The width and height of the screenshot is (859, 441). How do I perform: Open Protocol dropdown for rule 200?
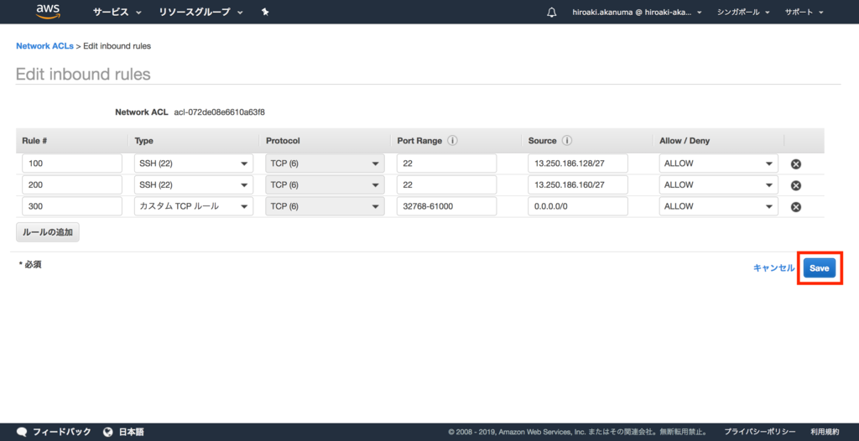click(x=325, y=184)
